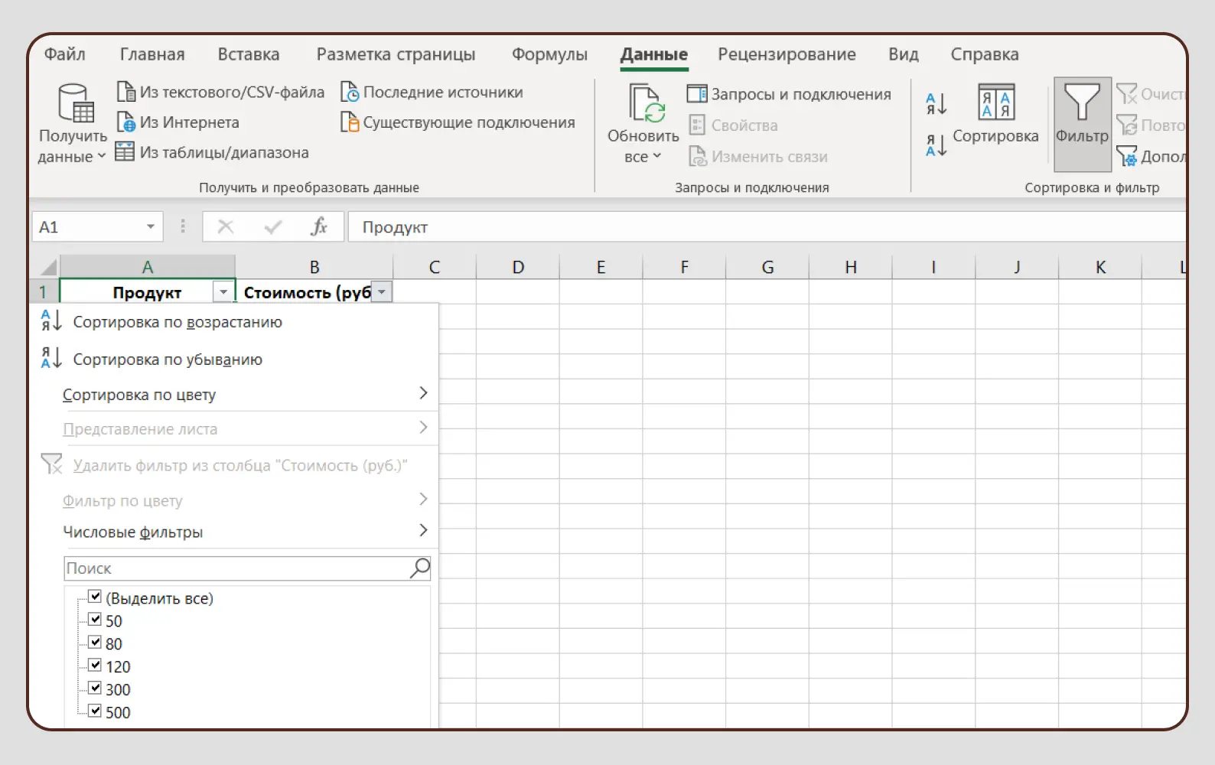Click the Очистить filter icon
This screenshot has height=765, width=1215.
tap(1126, 94)
